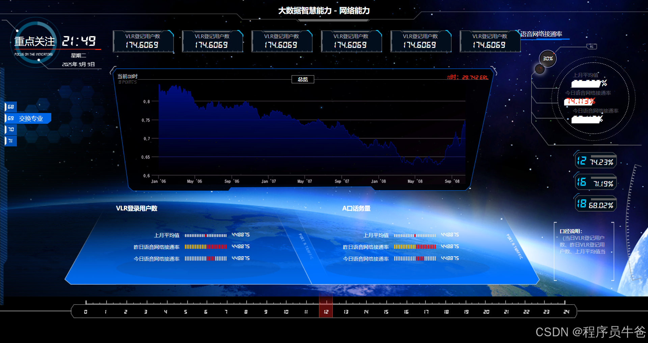Click the first VLR登记用户数 card from the left
Image resolution: width=648 pixels, height=343 pixels.
pyautogui.click(x=143, y=41)
